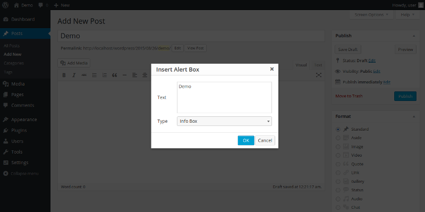The image size is (425, 212).
Task: Click the WordPress logo icon
Action: (x=5, y=5)
